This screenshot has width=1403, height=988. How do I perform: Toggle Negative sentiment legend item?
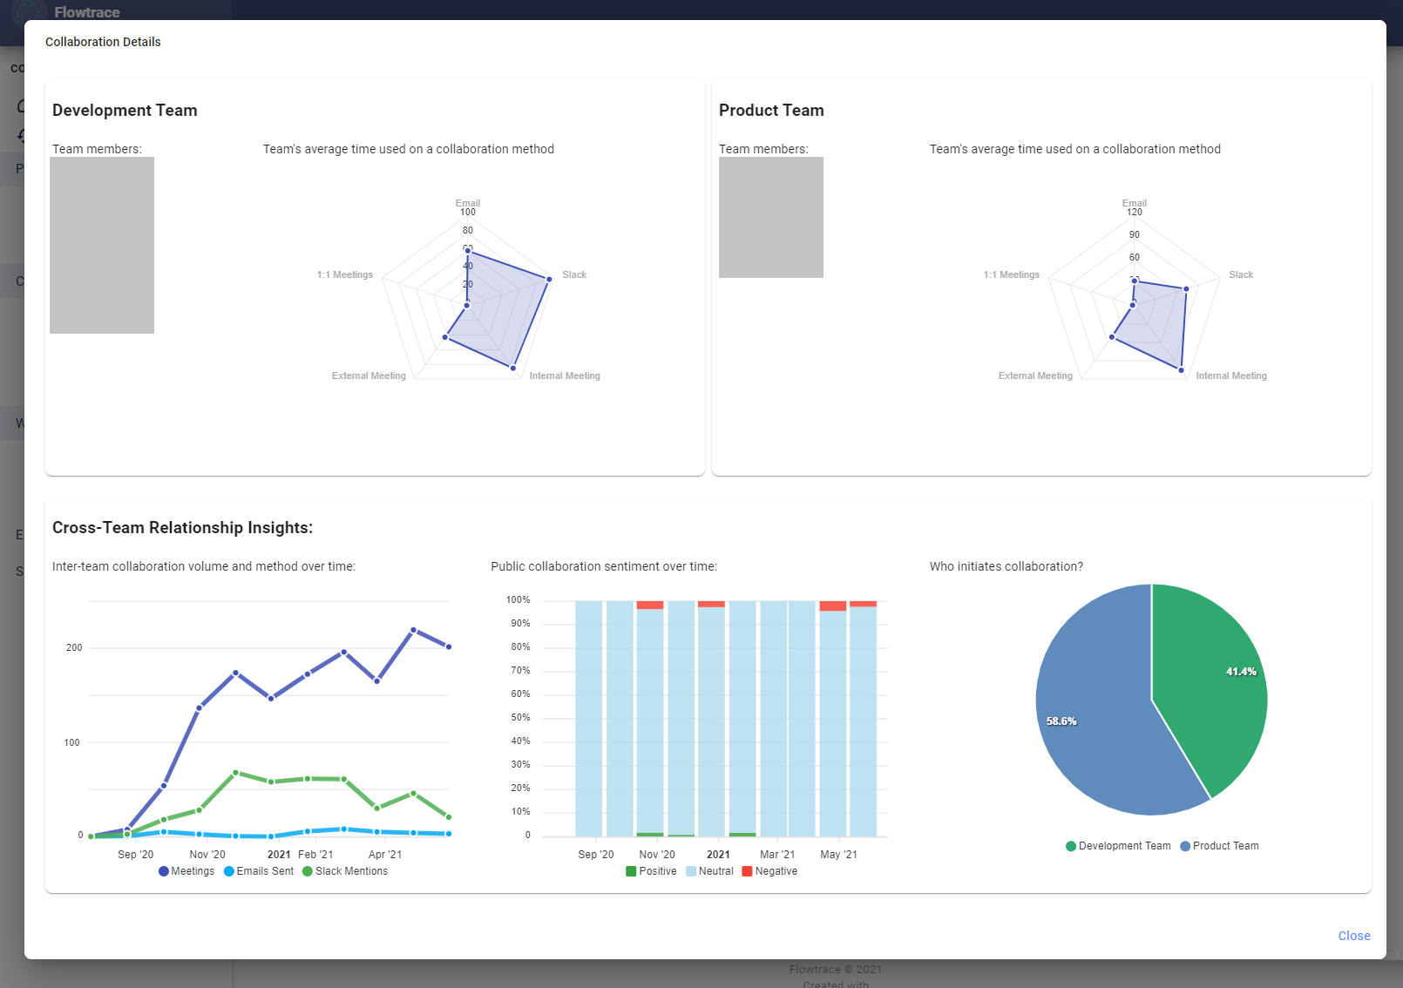tap(769, 871)
